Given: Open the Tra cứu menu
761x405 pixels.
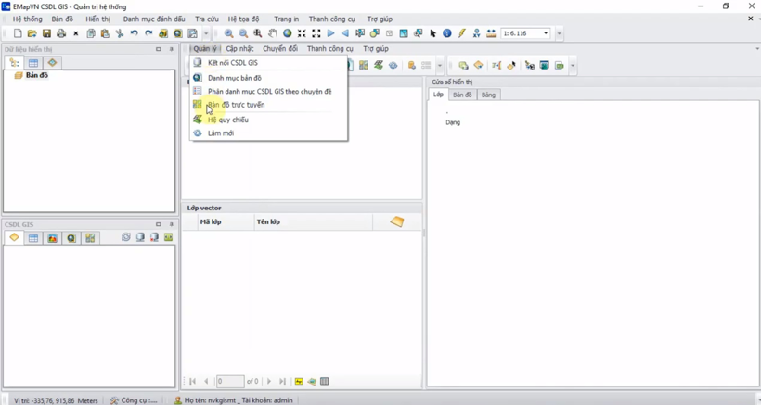Looking at the screenshot, I should click(x=207, y=19).
